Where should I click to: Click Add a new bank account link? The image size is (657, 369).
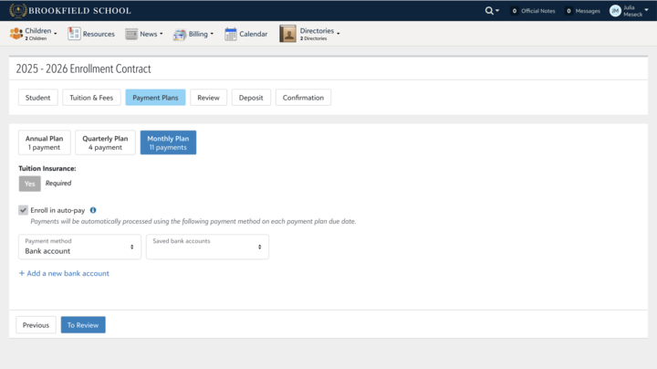coord(64,273)
